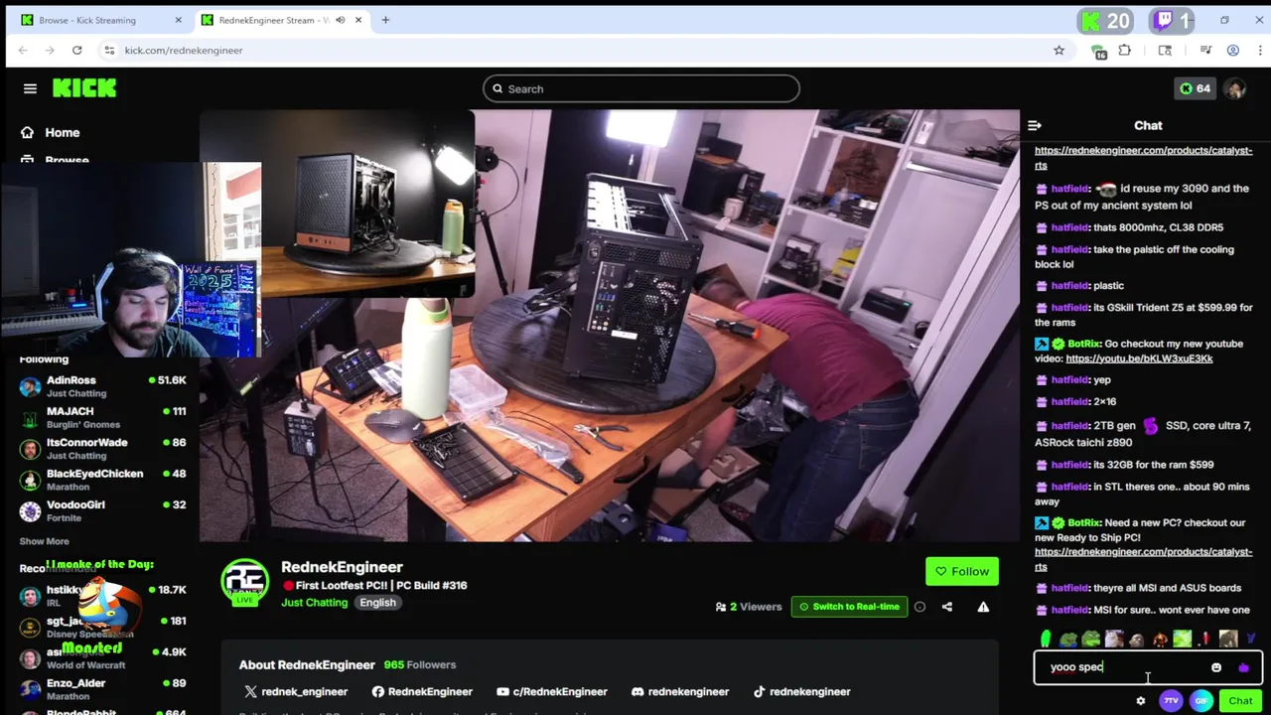1271x715 pixels.
Task: Open ItsConnorWade channel in sidebar
Action: click(102, 449)
